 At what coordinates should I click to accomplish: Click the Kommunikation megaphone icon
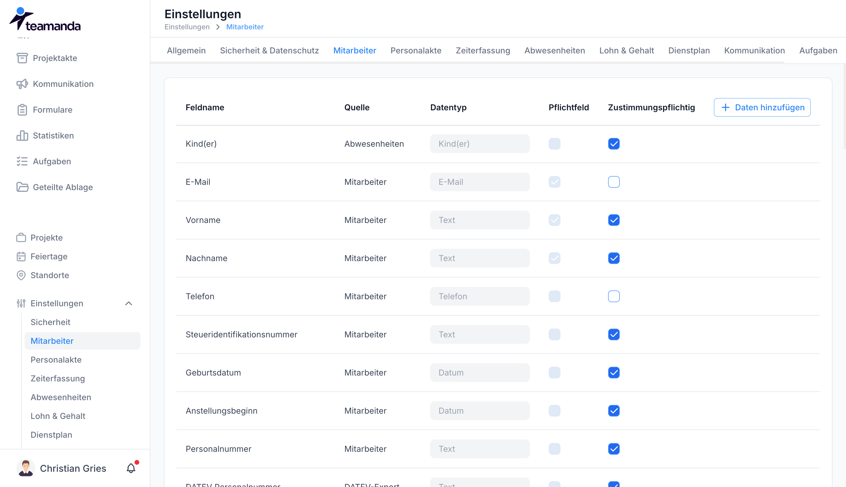22,84
